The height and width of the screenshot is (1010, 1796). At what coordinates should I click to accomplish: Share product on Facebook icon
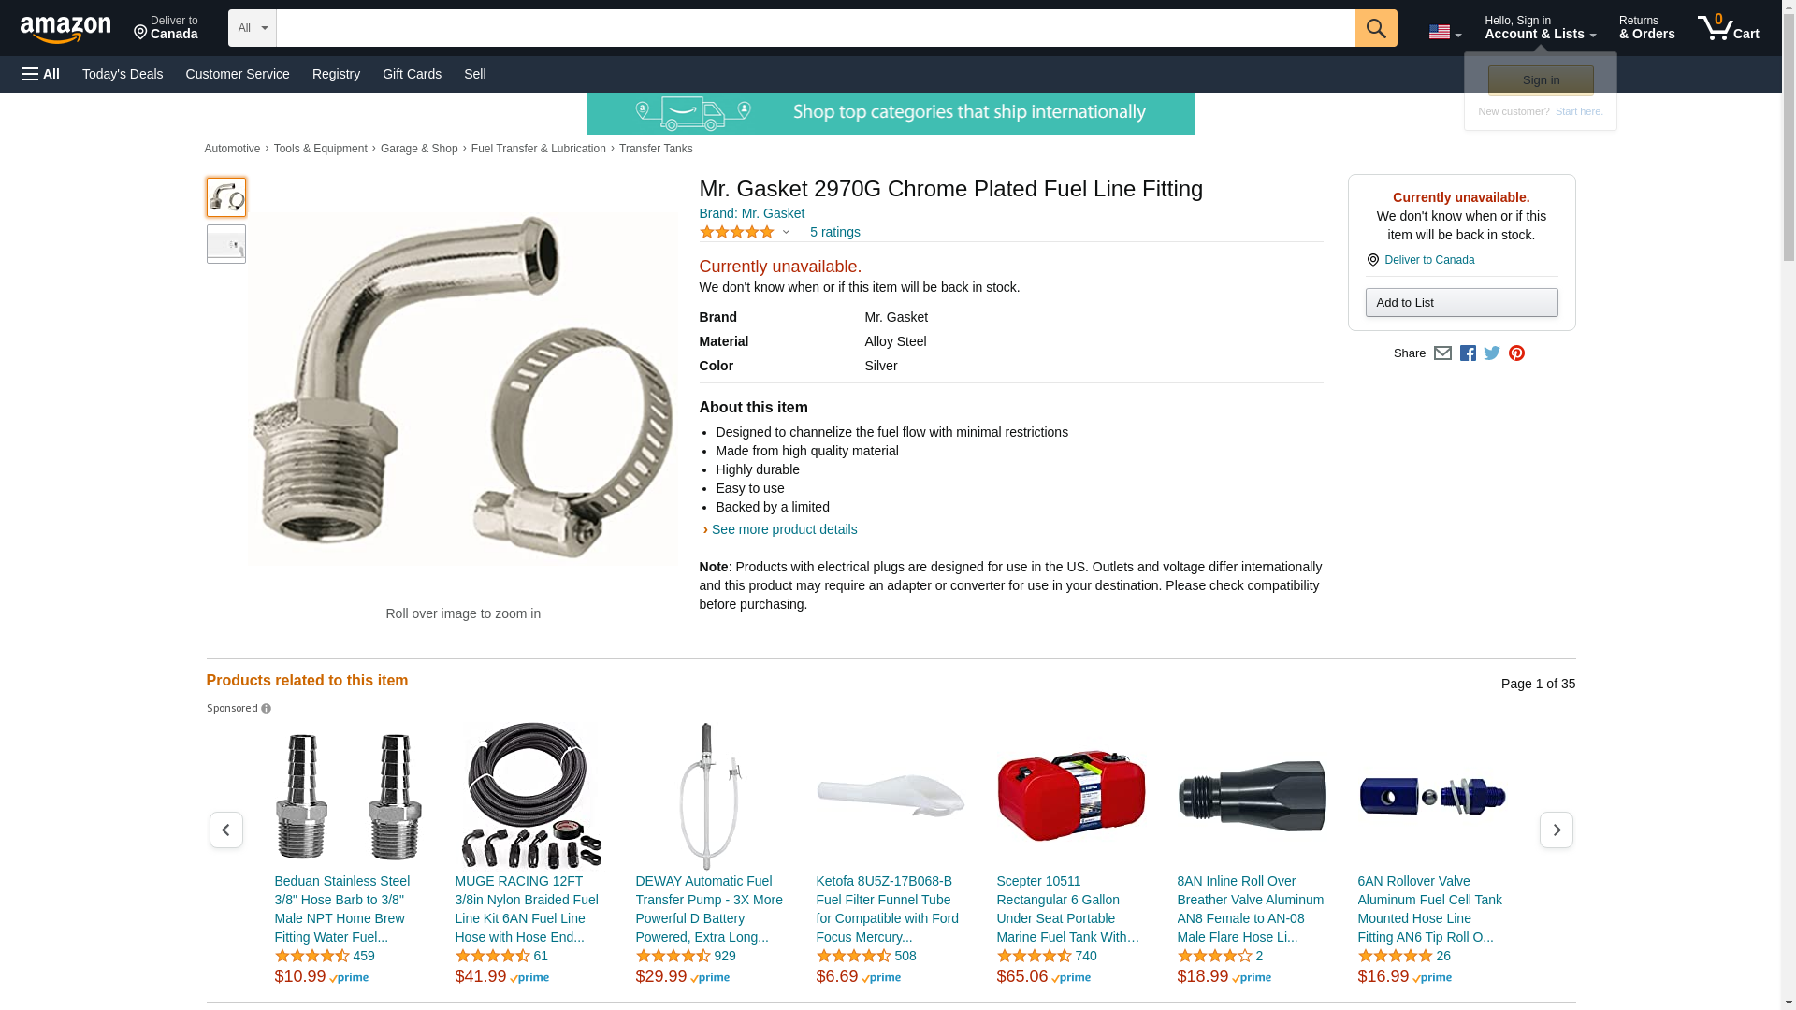click(x=1468, y=353)
